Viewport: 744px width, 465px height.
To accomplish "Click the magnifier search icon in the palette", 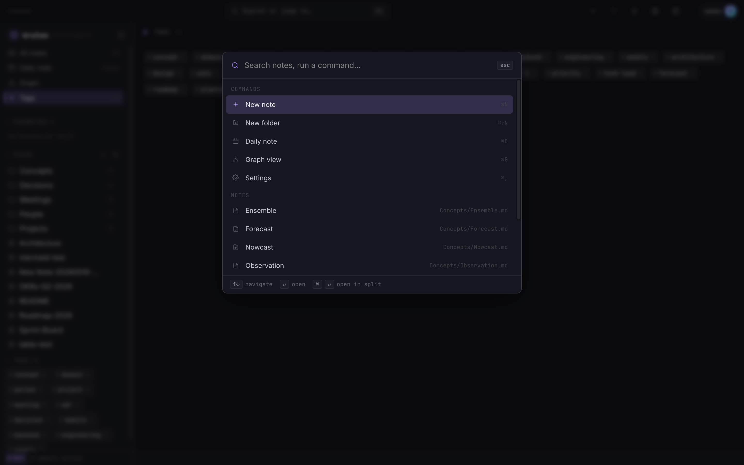I will click(x=235, y=65).
